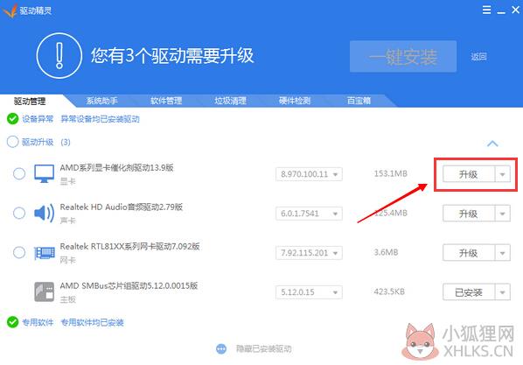Open the hamburger main menu icon
Viewport: 523px width, 365px height.
point(486,10)
